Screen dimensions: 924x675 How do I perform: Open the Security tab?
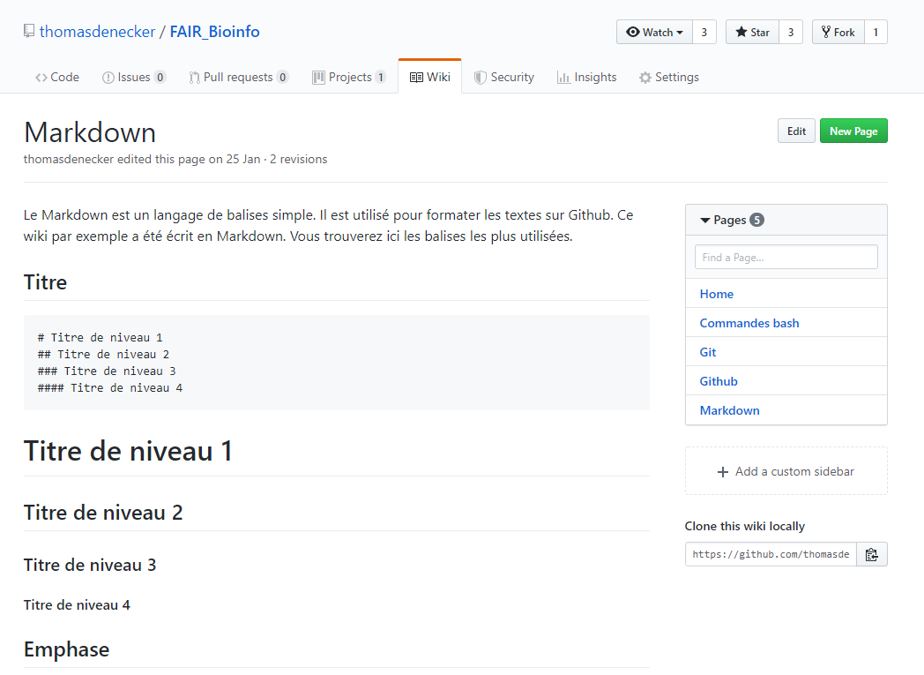(x=504, y=78)
